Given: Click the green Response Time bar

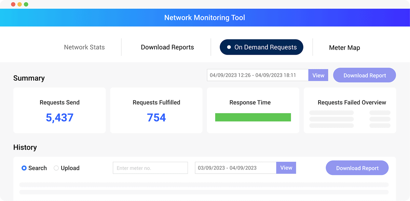Looking at the screenshot, I should (x=253, y=117).
